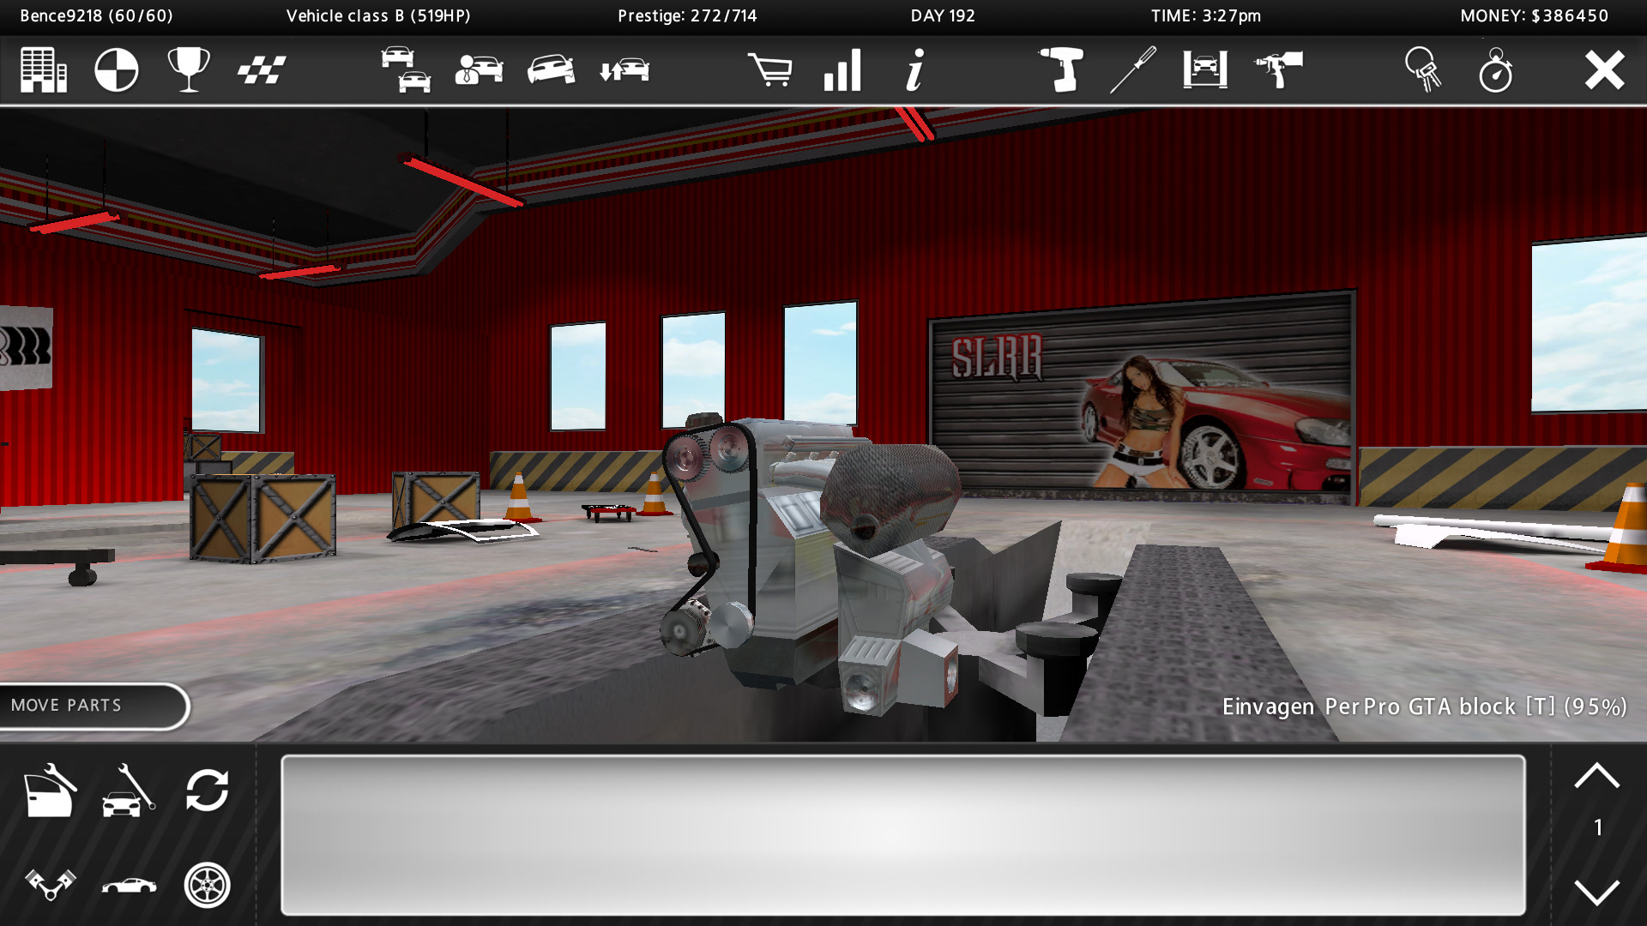The image size is (1647, 926).
Task: Click the refresh rotate arrows icon
Action: click(x=207, y=790)
